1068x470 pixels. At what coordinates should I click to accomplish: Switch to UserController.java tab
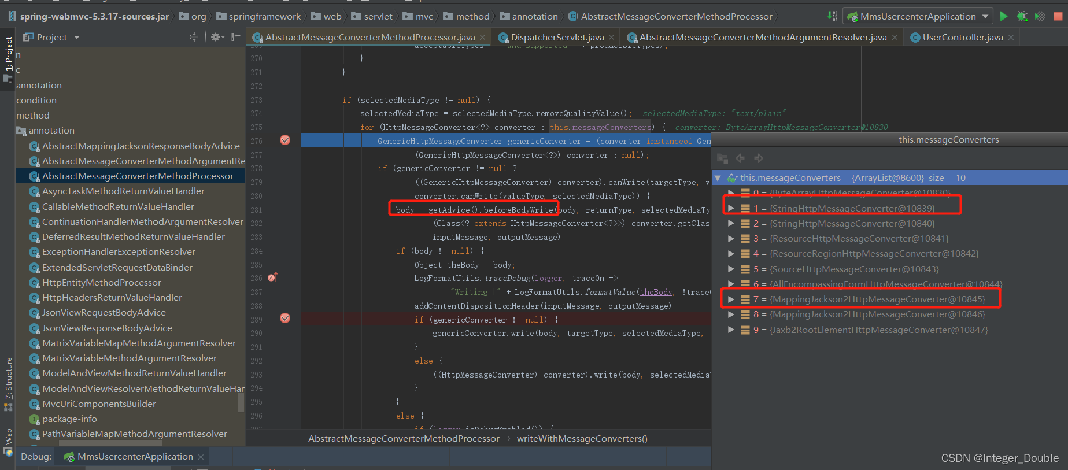(x=962, y=37)
